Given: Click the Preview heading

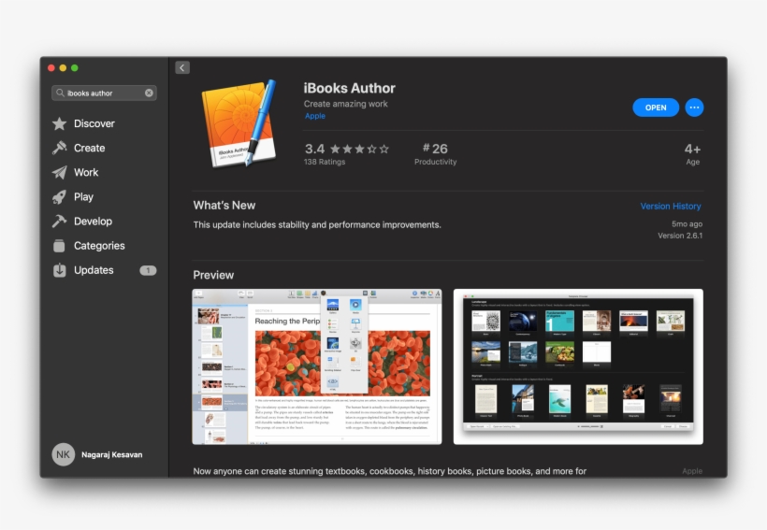Looking at the screenshot, I should (213, 275).
